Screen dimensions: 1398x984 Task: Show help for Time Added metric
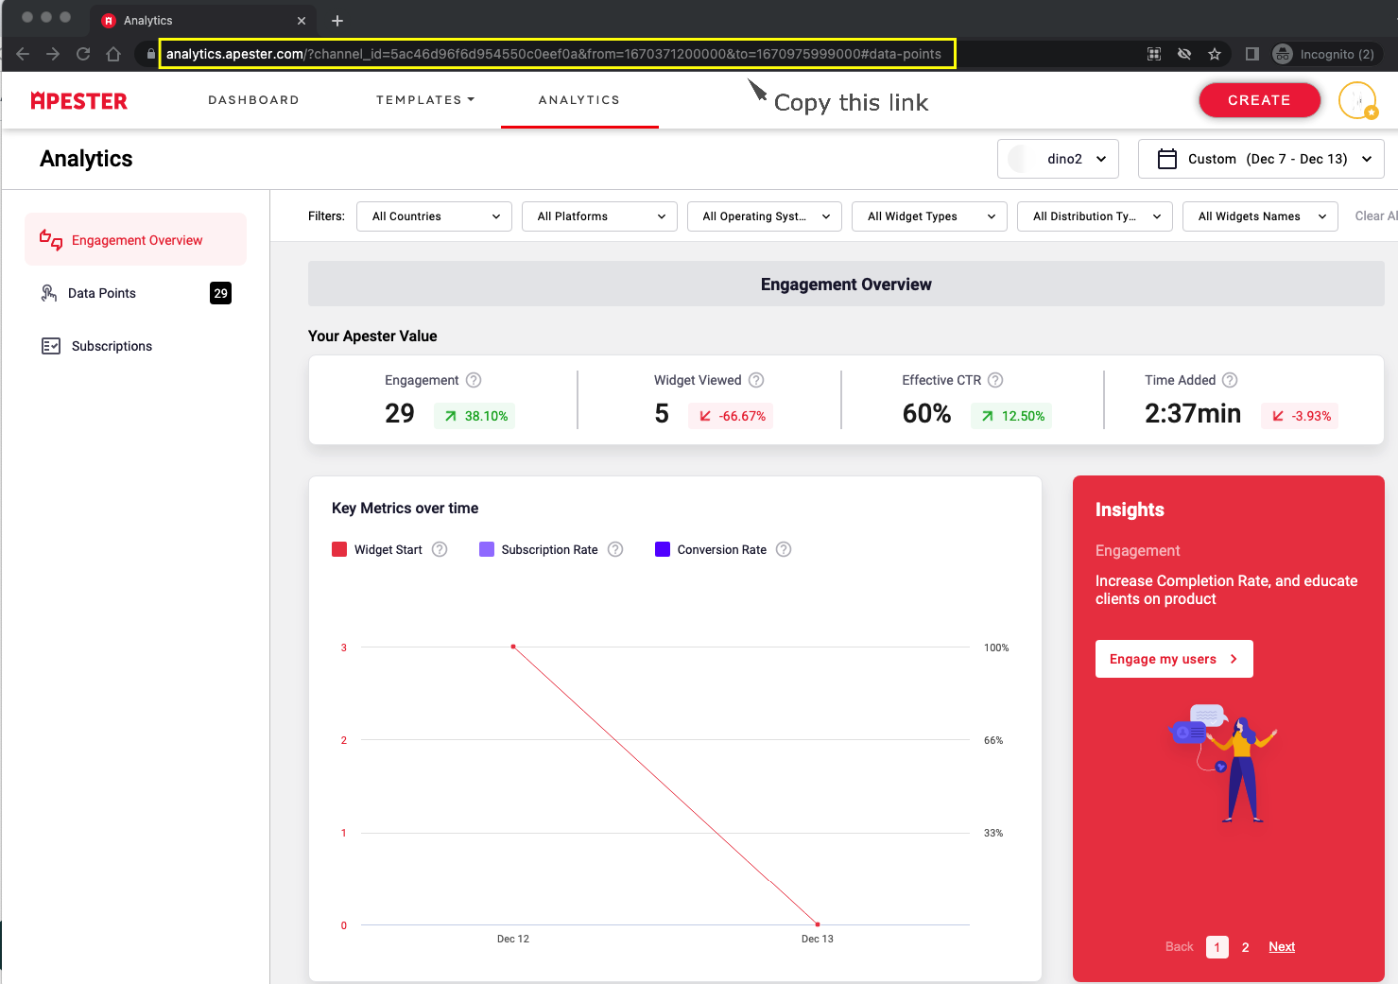pos(1230,380)
